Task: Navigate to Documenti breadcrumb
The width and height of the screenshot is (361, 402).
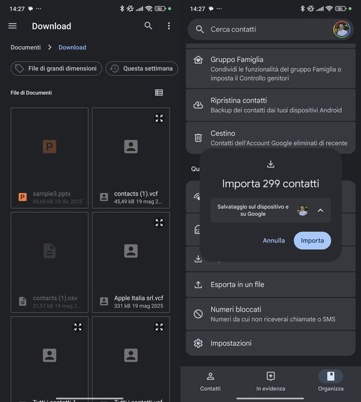Action: [26, 47]
